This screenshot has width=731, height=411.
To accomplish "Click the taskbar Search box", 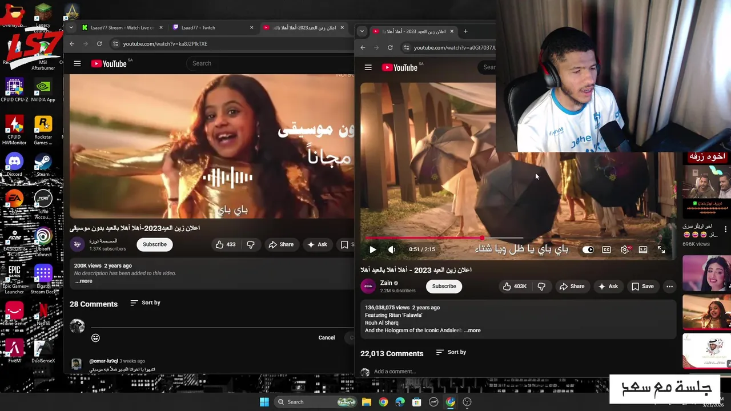I will click(316, 402).
